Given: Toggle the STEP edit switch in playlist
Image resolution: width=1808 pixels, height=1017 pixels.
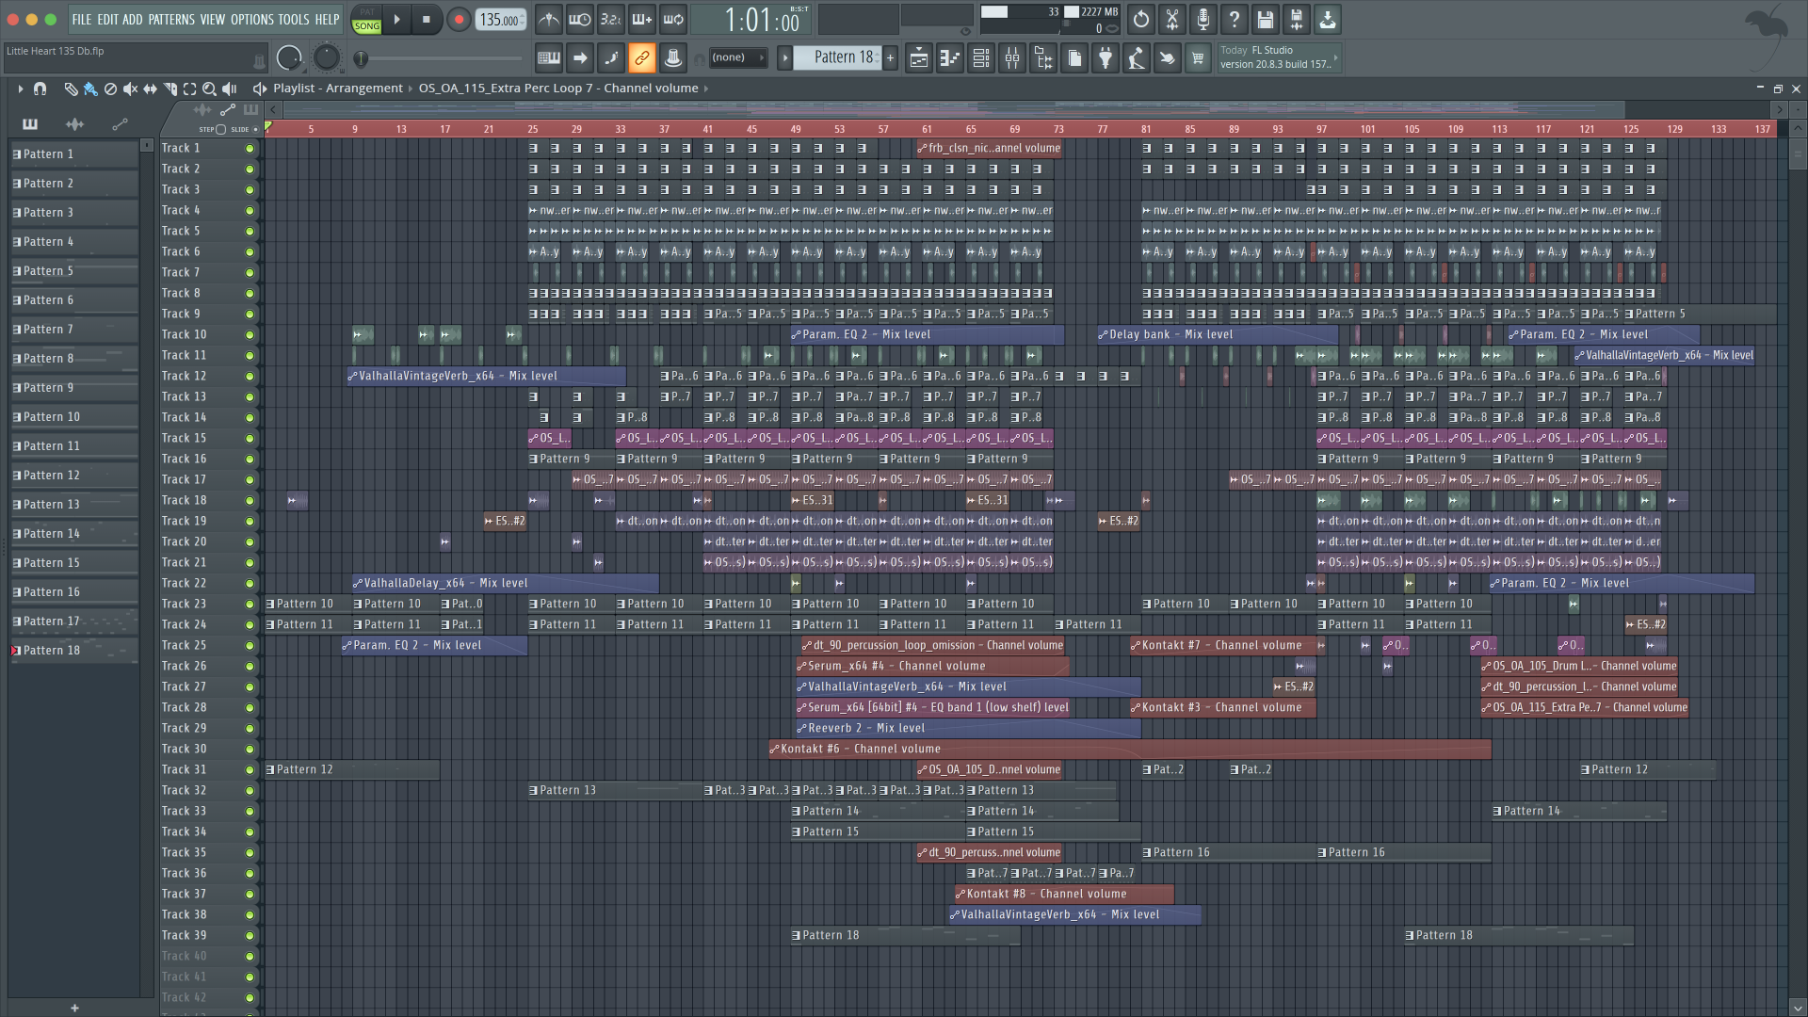Looking at the screenshot, I should (220, 129).
